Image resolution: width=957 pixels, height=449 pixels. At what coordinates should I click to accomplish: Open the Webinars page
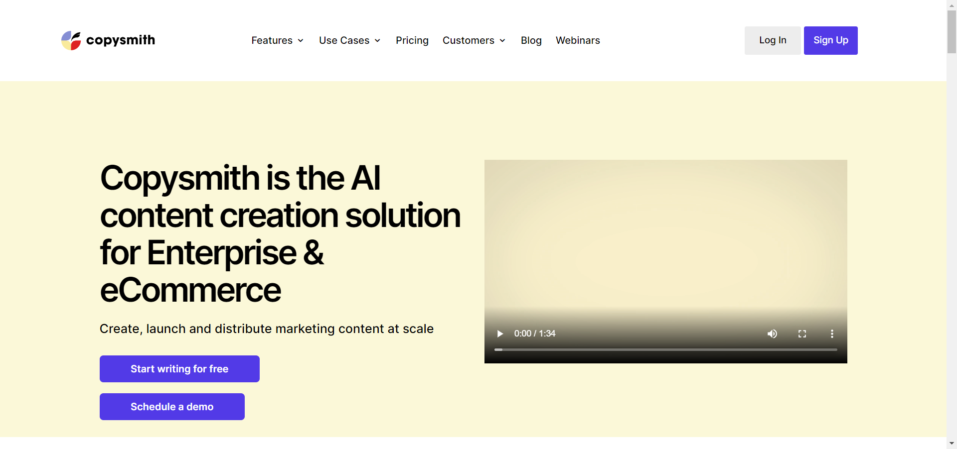click(578, 40)
